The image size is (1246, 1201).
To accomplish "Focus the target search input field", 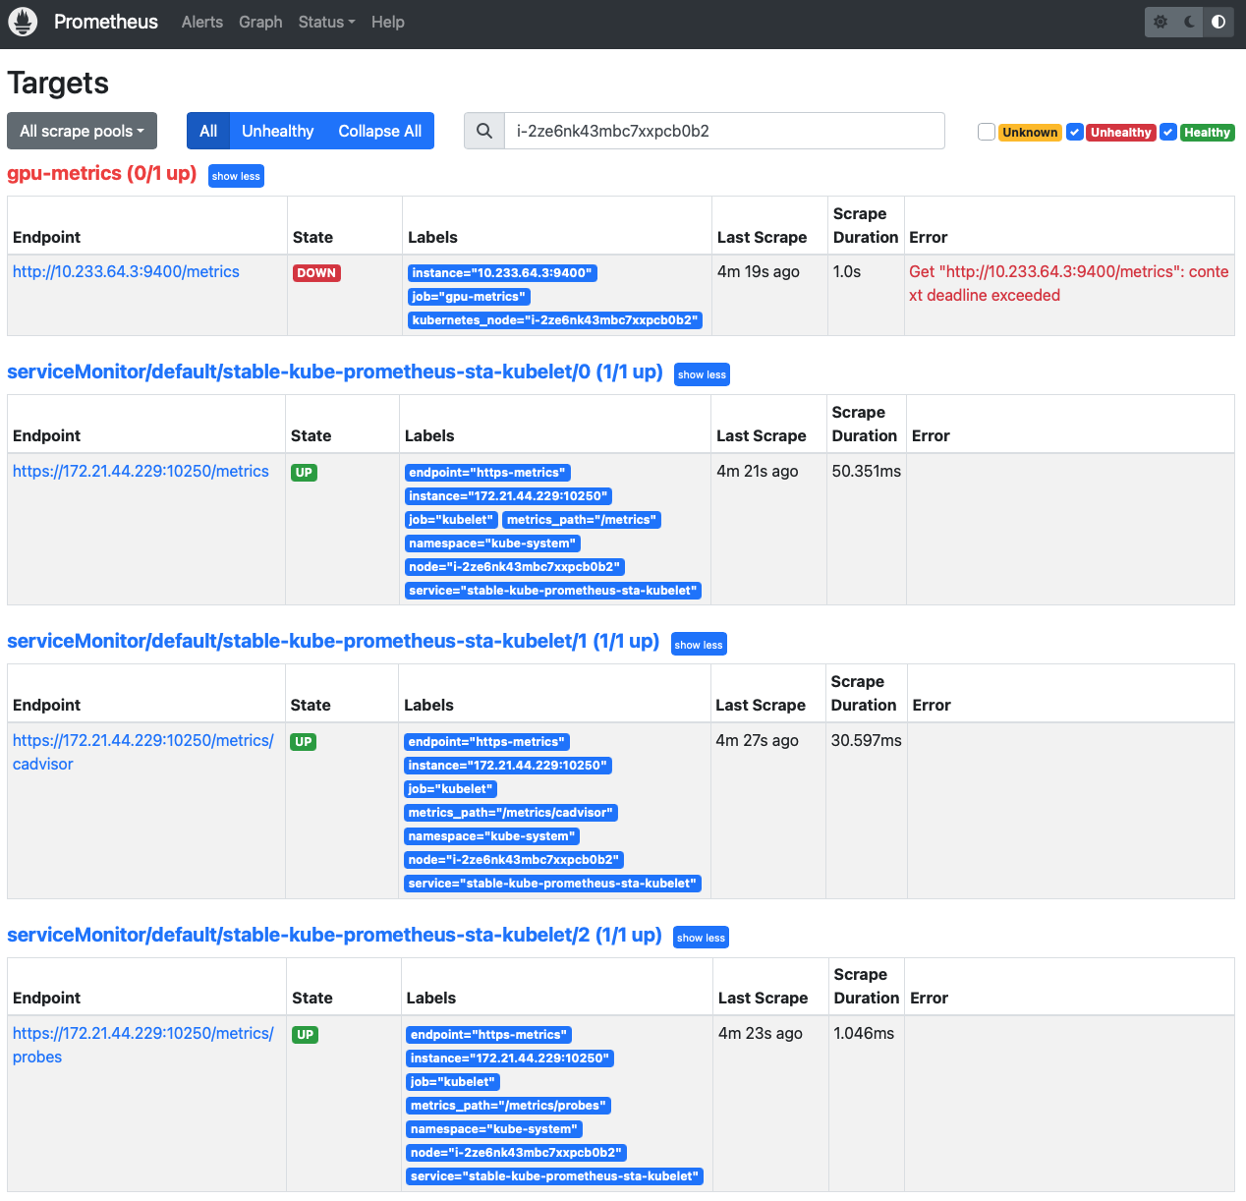I will tap(724, 131).
